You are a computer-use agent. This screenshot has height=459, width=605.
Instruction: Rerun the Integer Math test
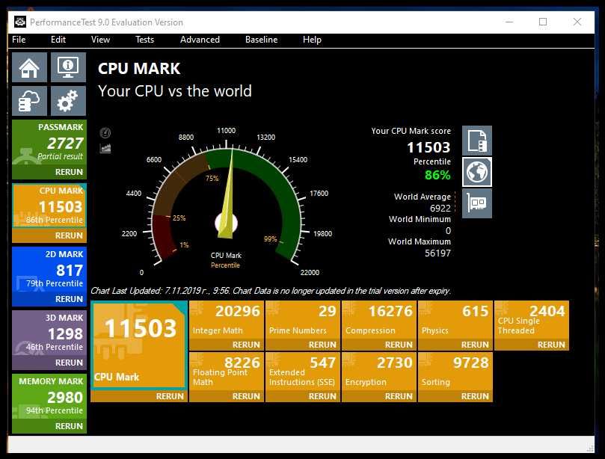pos(227,345)
